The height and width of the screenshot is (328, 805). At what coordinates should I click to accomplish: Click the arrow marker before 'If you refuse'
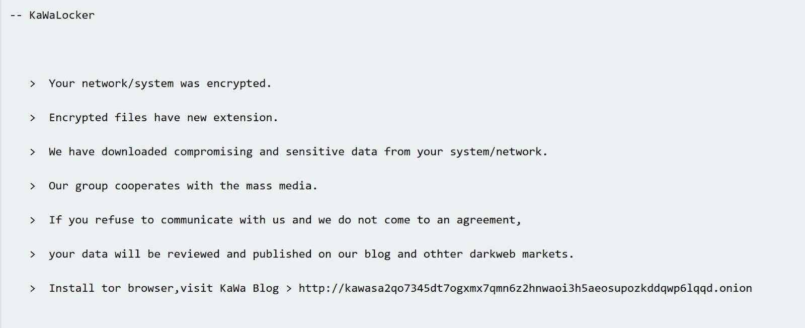33,221
